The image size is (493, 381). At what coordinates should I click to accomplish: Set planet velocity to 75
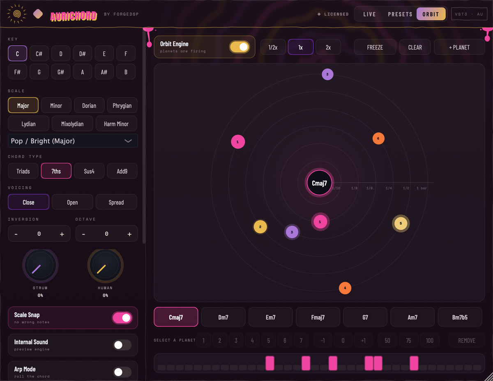pyautogui.click(x=408, y=340)
